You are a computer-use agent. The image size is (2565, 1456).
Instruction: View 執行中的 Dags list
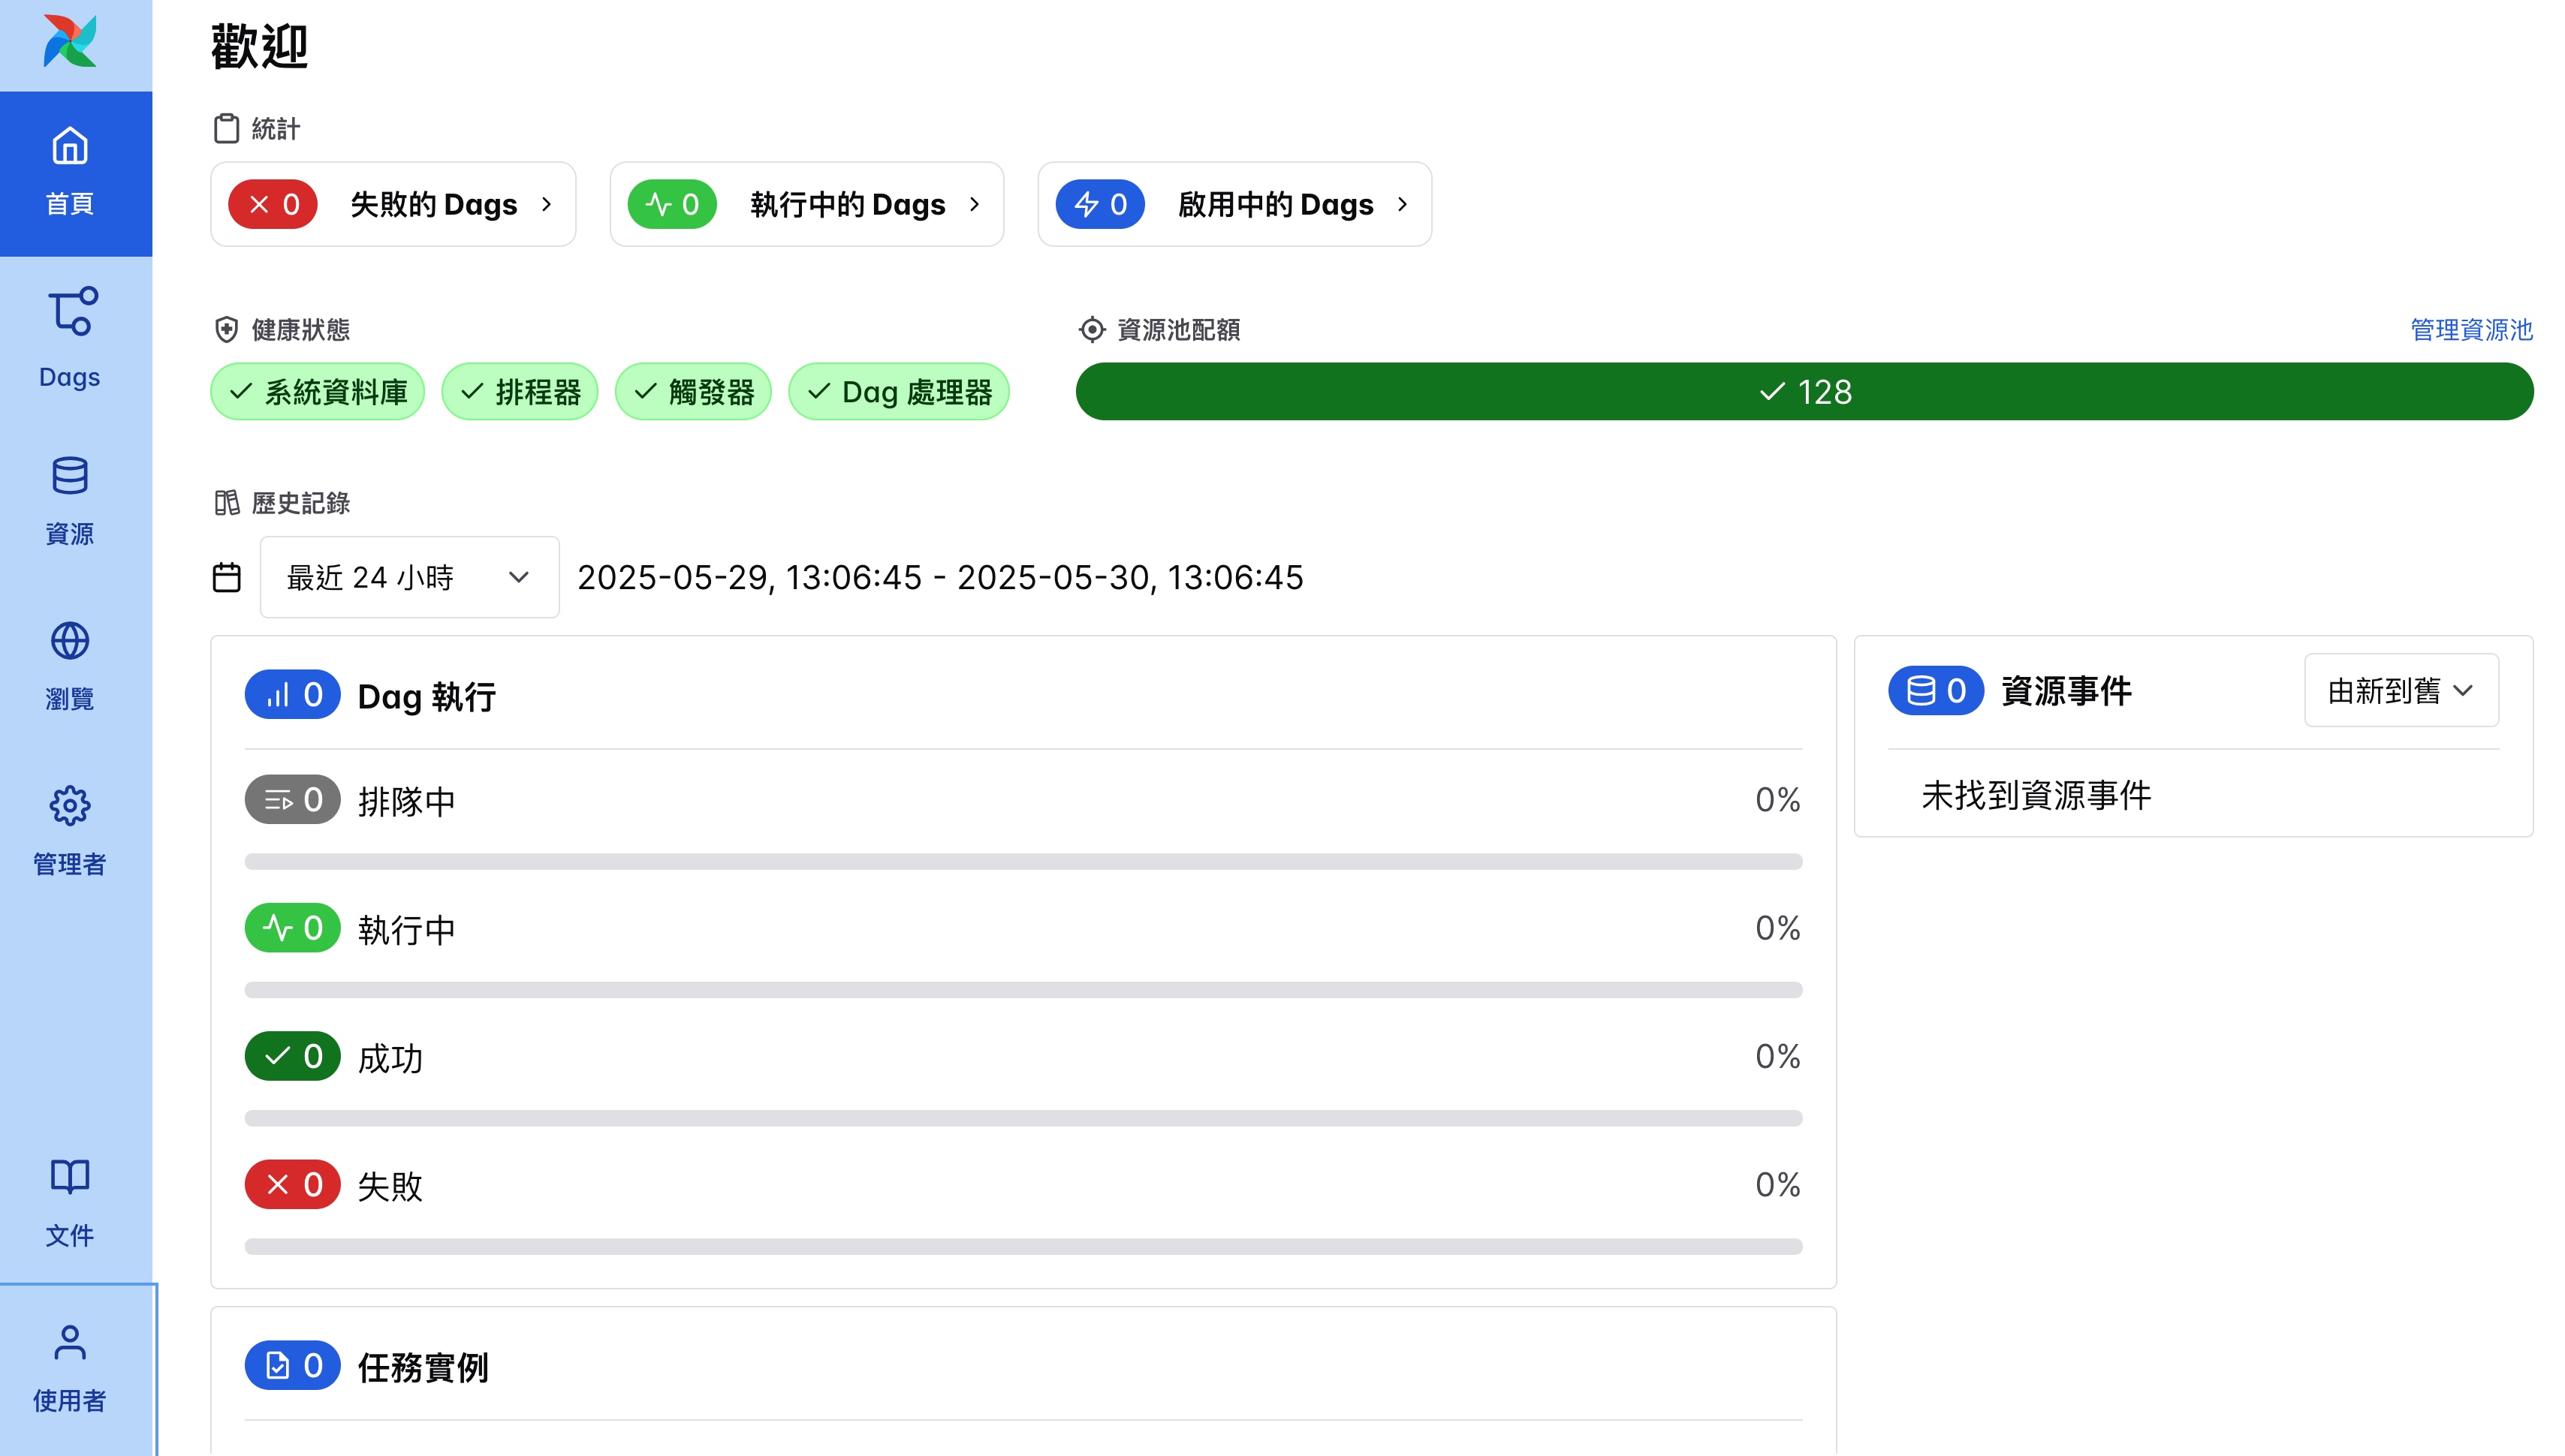(x=806, y=204)
